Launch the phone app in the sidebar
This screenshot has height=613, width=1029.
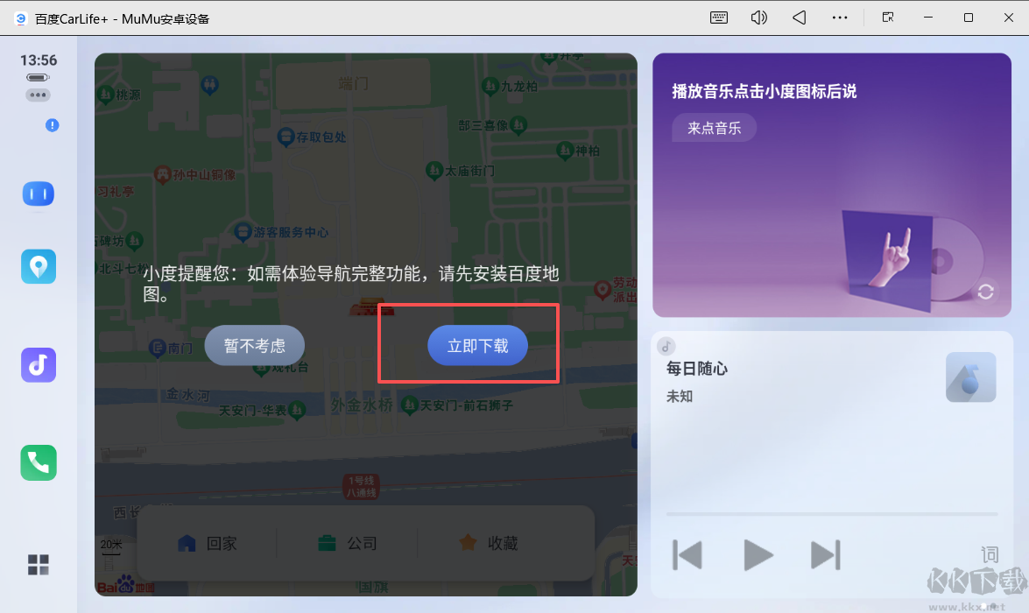(x=38, y=462)
